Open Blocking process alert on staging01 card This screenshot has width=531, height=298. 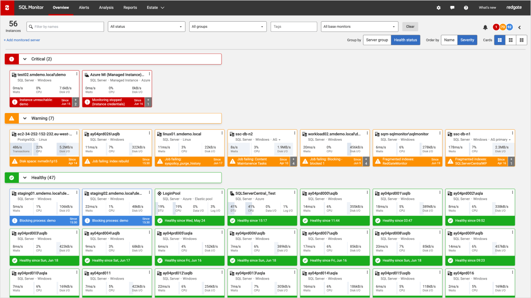click(x=44, y=221)
